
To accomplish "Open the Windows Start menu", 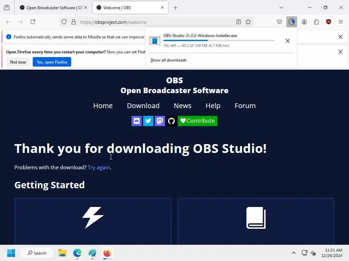I will [11, 253].
